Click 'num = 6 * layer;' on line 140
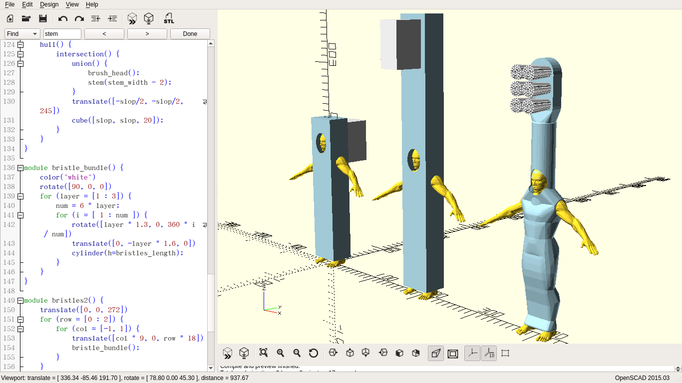Screen dimensions: 682x383 88,205
